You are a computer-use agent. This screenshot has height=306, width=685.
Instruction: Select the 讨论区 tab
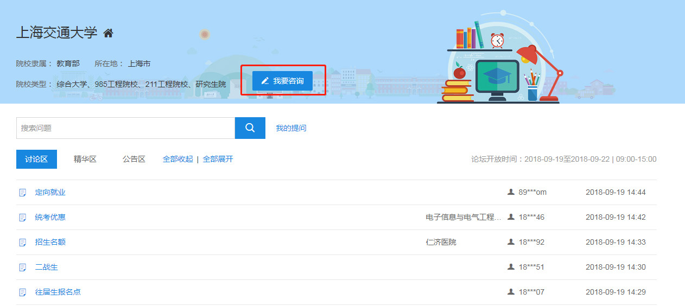[x=36, y=159]
